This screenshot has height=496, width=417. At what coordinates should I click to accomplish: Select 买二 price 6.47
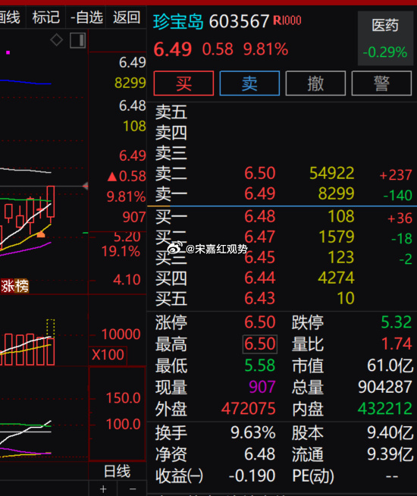(260, 237)
